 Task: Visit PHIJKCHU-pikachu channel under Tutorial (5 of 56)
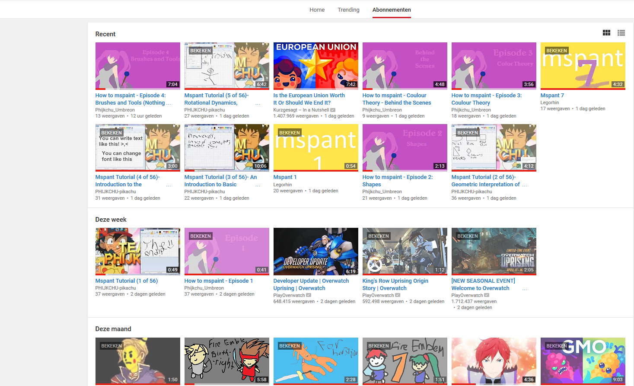coord(205,110)
